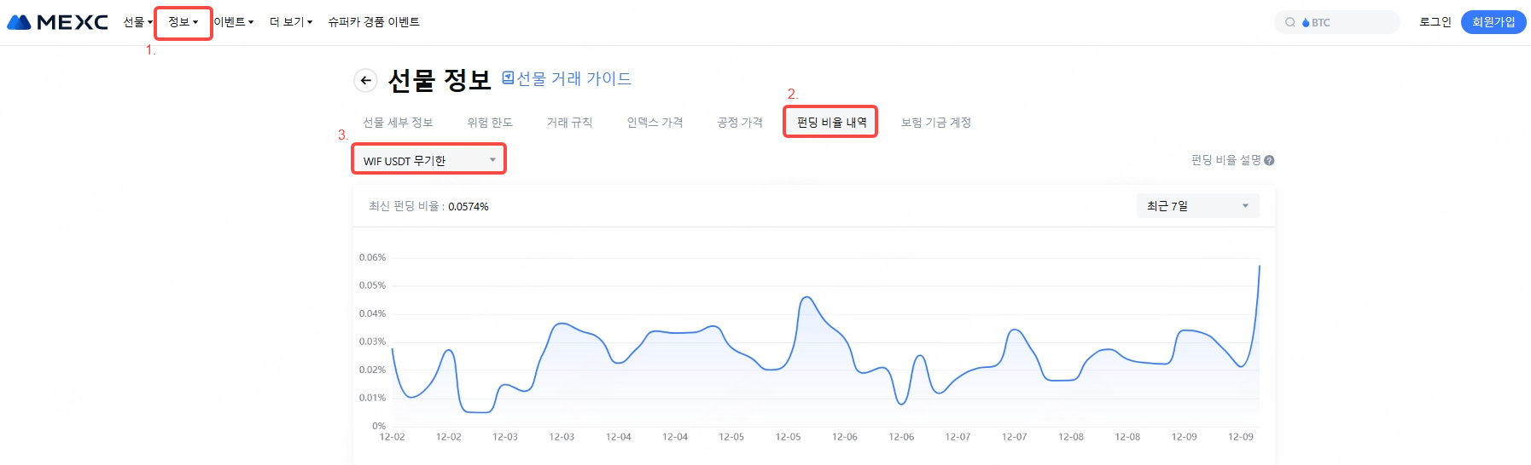Click the magnifier search icon

point(1290,22)
